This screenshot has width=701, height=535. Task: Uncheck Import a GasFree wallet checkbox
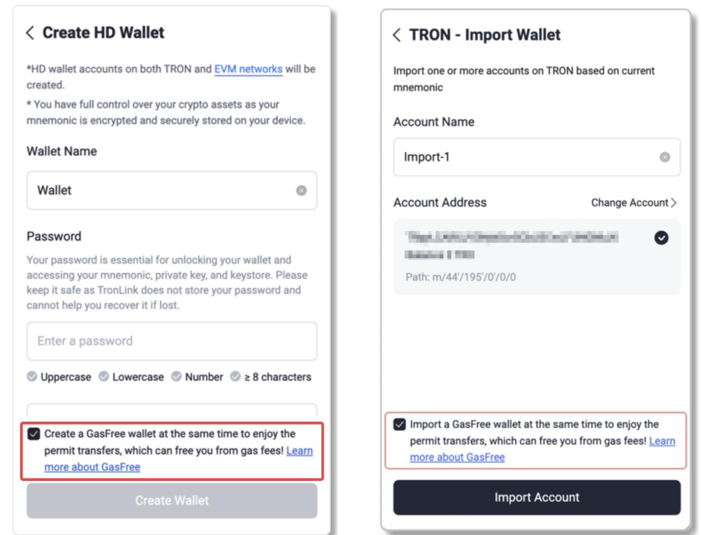(400, 425)
